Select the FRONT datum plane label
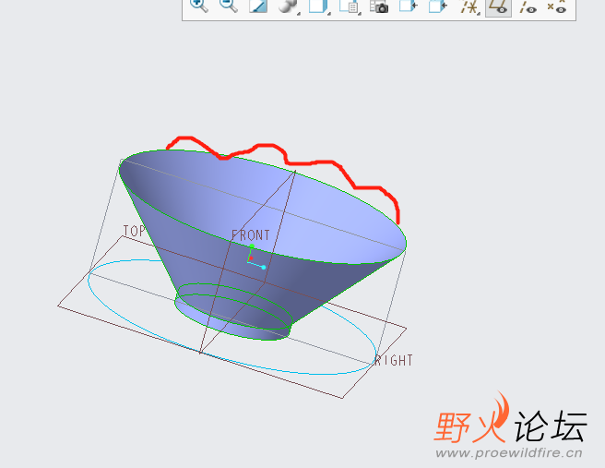 [251, 235]
